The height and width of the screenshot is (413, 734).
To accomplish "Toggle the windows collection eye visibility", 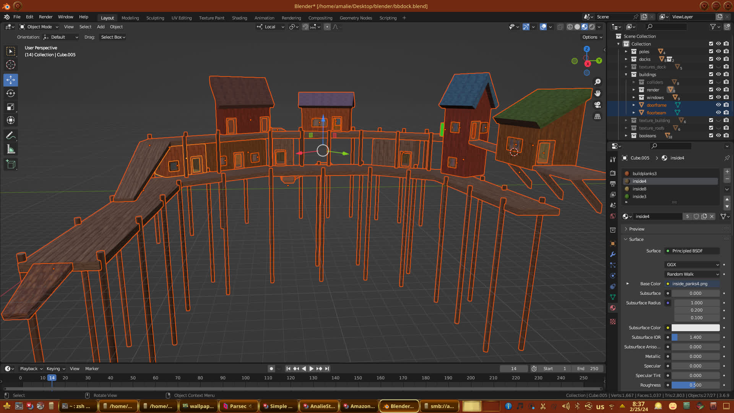I will point(718,98).
